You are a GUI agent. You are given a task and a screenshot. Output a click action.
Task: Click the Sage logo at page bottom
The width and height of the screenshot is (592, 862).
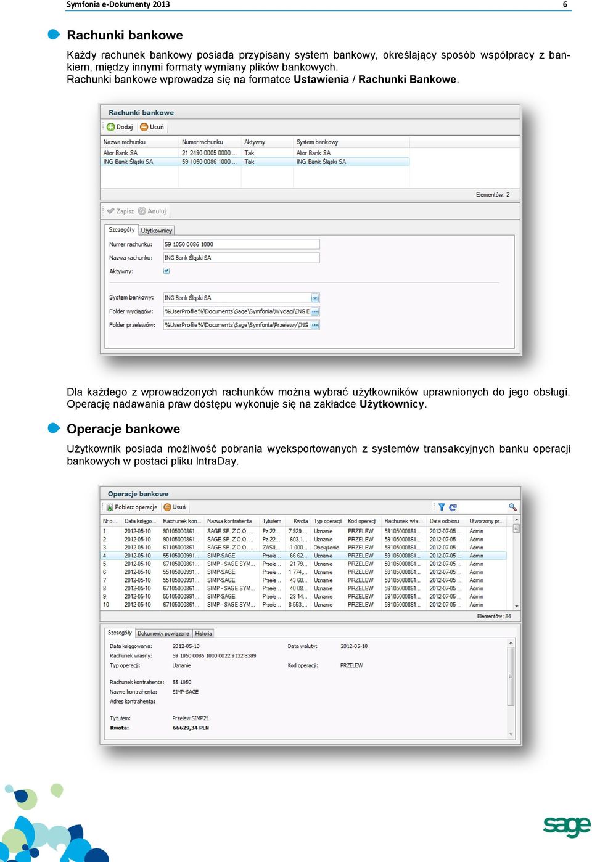pyautogui.click(x=566, y=826)
